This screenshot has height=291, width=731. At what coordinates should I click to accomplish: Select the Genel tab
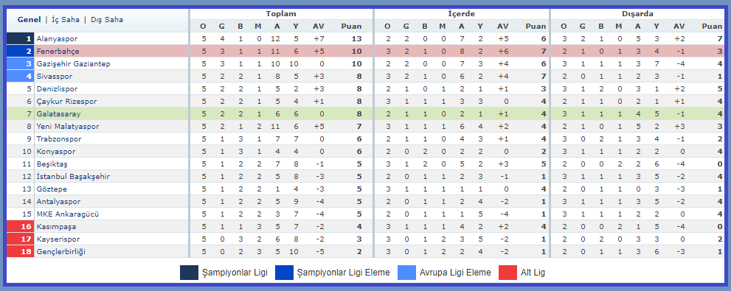point(29,20)
